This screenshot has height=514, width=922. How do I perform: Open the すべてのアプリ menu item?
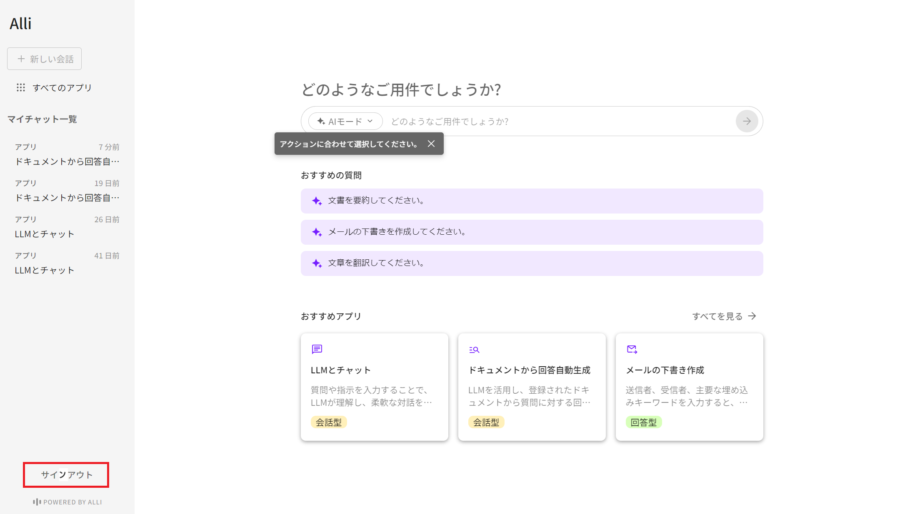coord(62,87)
